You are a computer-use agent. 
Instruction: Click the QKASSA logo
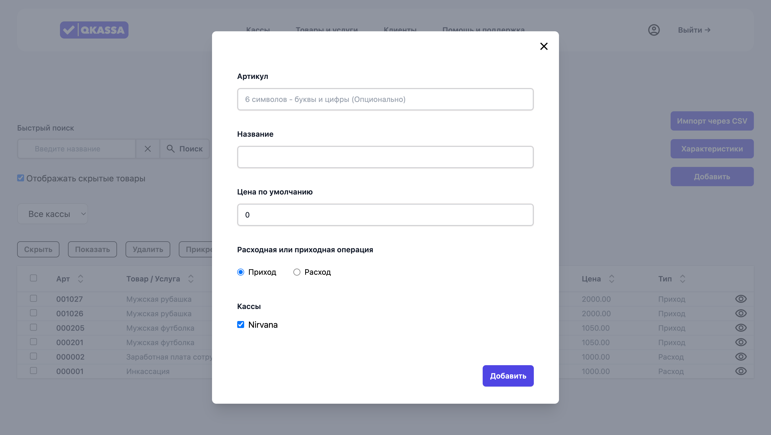pyautogui.click(x=94, y=30)
